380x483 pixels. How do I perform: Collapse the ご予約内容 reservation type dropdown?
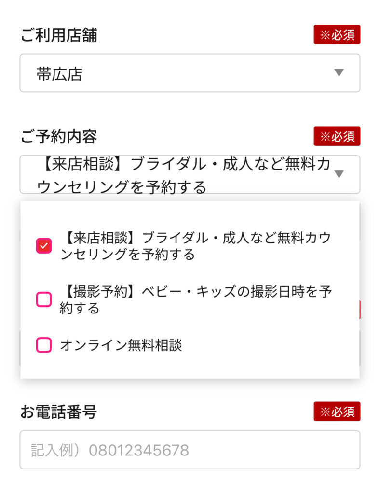(190, 174)
